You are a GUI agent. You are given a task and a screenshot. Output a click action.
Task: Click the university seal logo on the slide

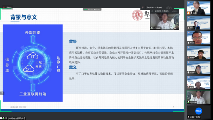pos(138,15)
